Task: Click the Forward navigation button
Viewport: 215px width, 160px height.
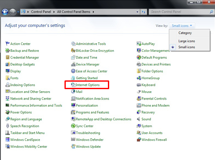Action: click(x=13, y=12)
